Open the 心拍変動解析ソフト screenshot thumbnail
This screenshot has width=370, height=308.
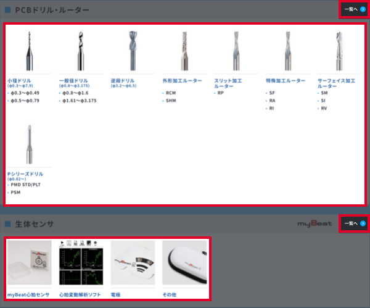click(x=81, y=263)
